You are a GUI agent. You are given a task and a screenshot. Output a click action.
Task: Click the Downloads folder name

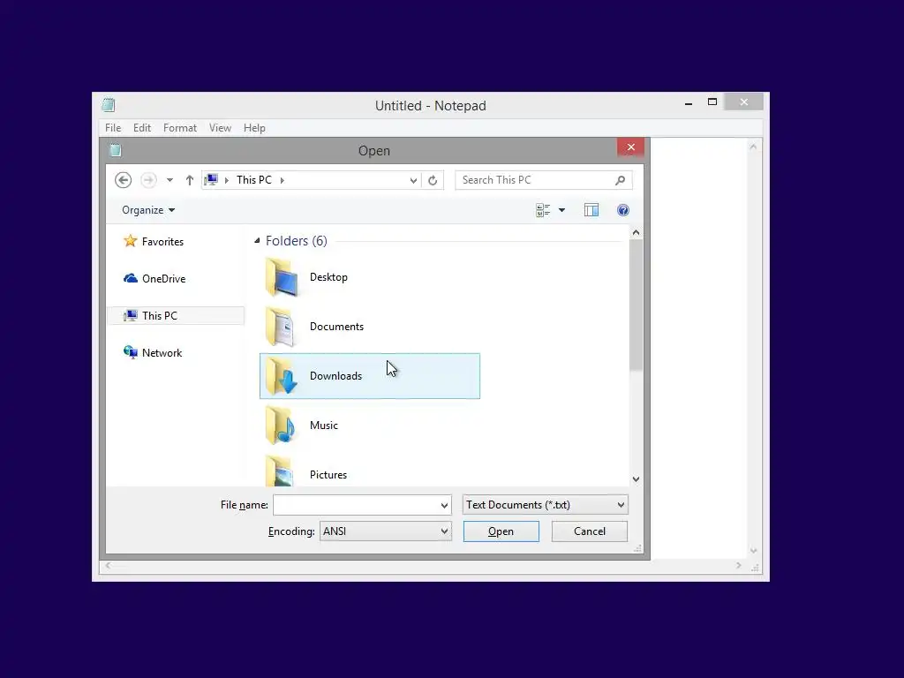335,376
